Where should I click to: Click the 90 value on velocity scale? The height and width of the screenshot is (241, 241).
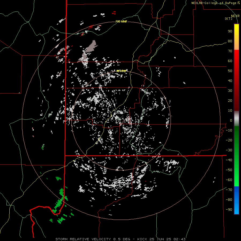(x=230, y=31)
